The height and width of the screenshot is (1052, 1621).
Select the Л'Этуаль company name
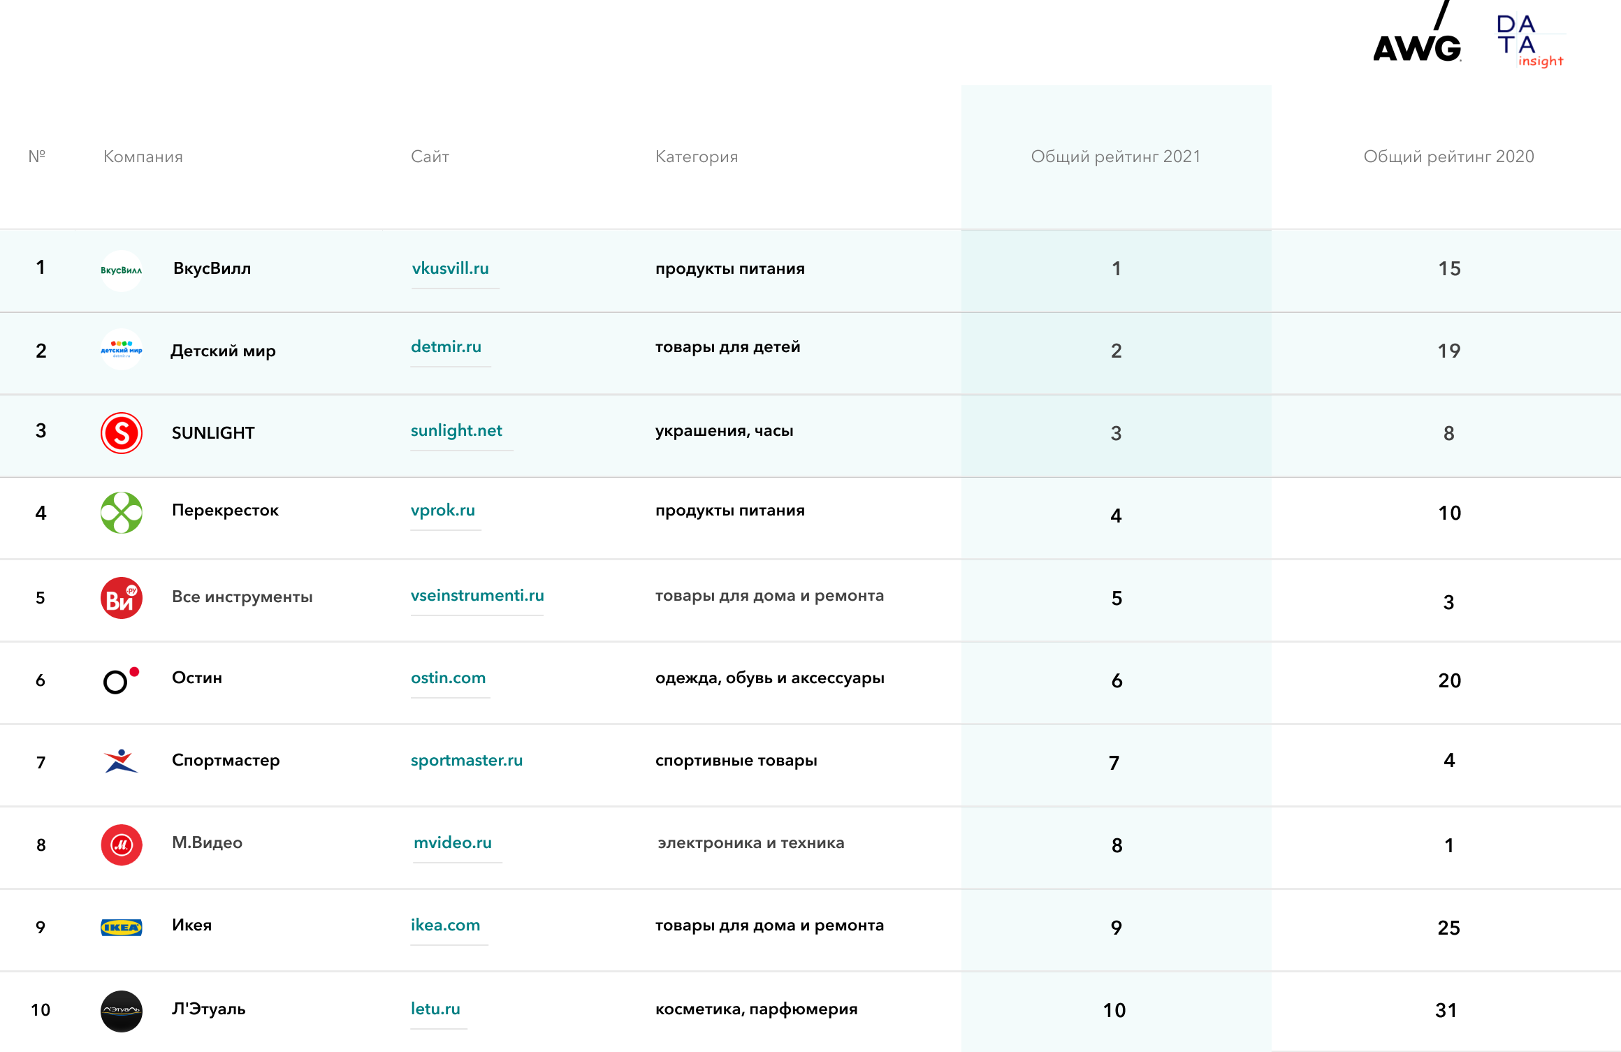[x=209, y=1009]
